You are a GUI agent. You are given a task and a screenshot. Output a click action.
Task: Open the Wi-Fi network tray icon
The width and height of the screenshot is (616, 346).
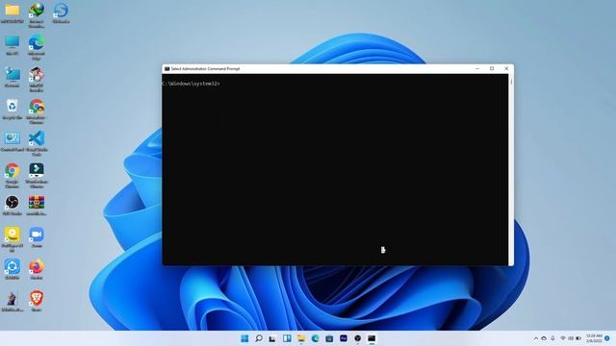562,338
